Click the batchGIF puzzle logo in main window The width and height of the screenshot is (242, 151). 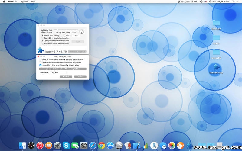tap(41, 50)
